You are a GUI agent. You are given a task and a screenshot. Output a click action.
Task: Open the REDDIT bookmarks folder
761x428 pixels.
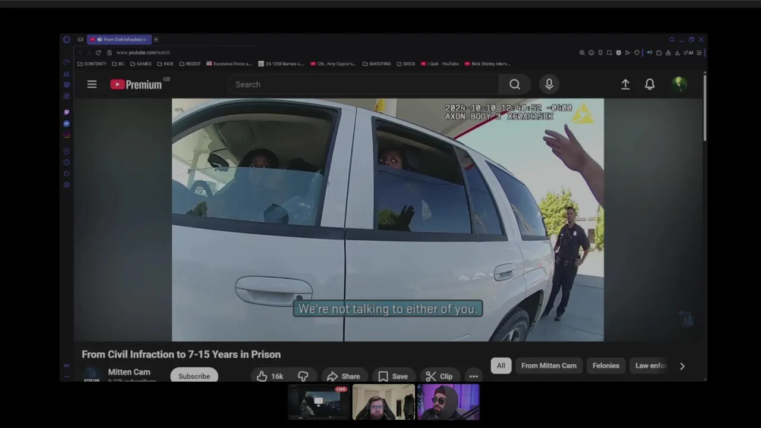[x=190, y=64]
